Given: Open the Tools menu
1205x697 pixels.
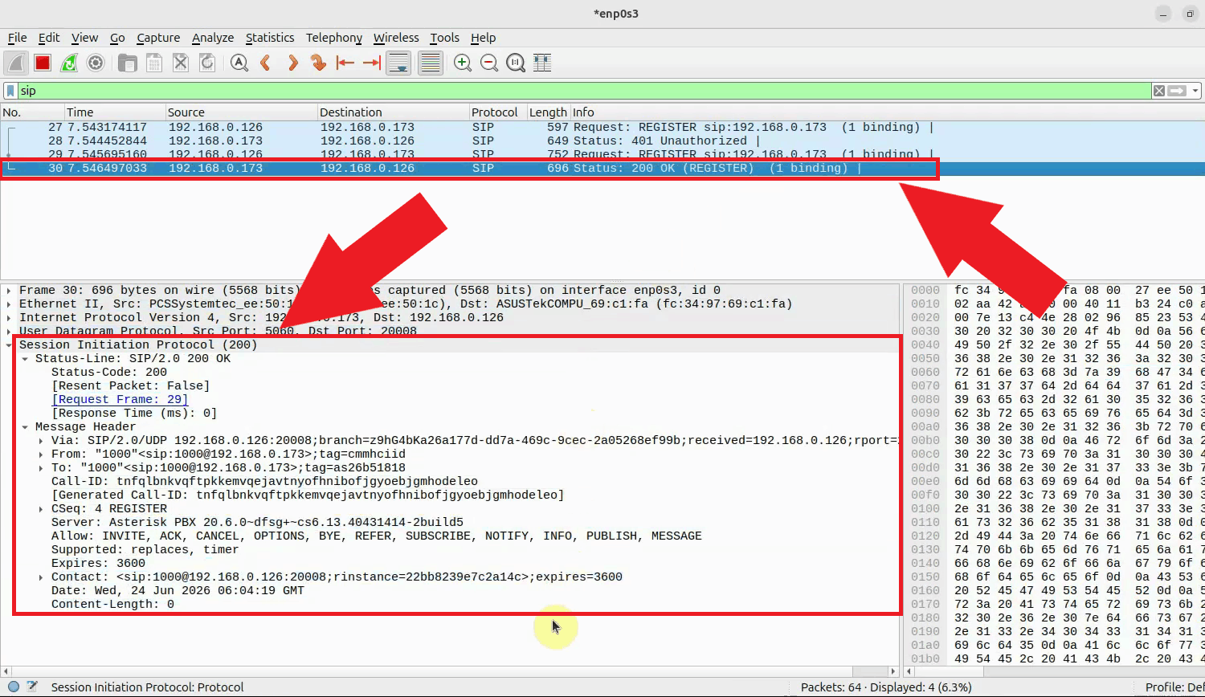Looking at the screenshot, I should (444, 38).
